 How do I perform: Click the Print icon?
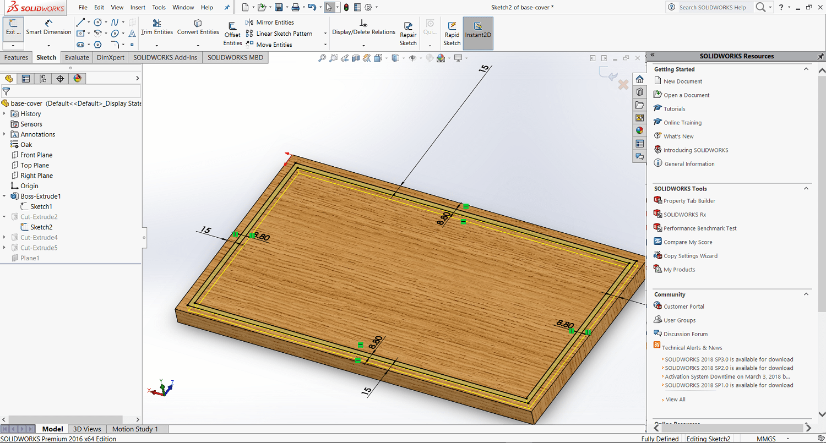click(x=296, y=7)
